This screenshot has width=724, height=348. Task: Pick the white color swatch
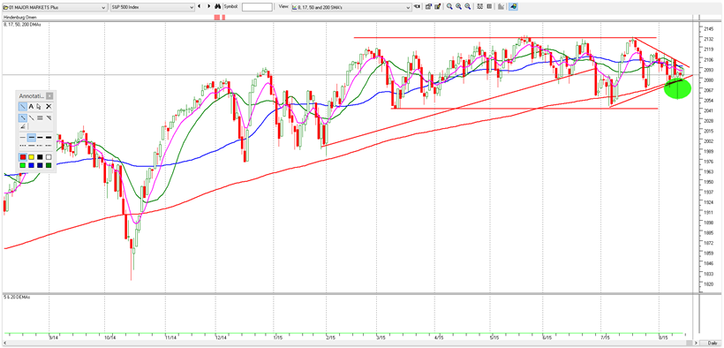click(x=49, y=157)
